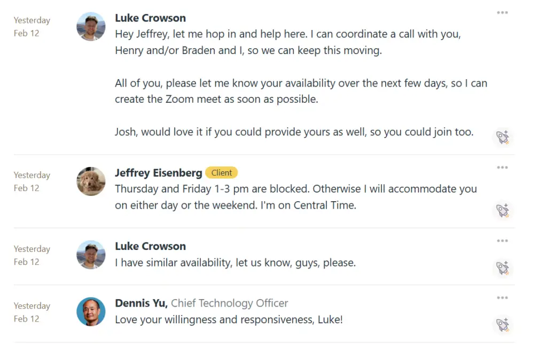Viewport: 547px width, 344px height.
Task: Click Luke Crowson's name on second message
Action: pyautogui.click(x=150, y=246)
